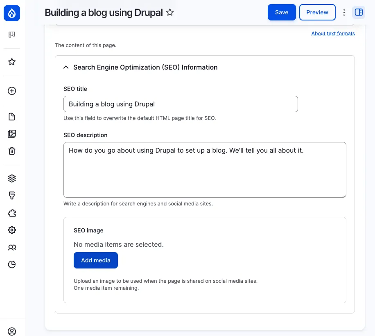Open the user account icon at the bottom
Image resolution: width=375 pixels, height=336 pixels.
(11, 331)
